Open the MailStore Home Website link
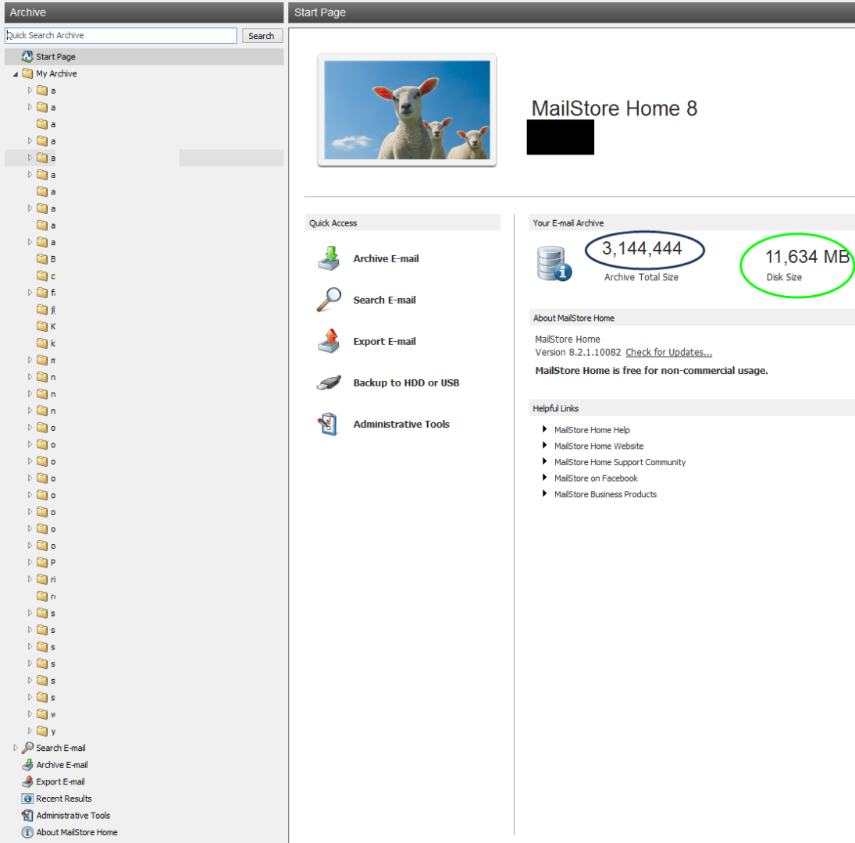 point(599,446)
